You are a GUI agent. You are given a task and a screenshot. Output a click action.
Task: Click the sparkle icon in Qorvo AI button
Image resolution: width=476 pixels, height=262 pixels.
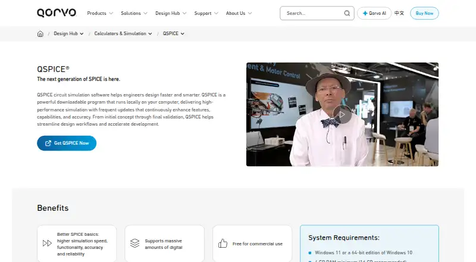tap(365, 13)
